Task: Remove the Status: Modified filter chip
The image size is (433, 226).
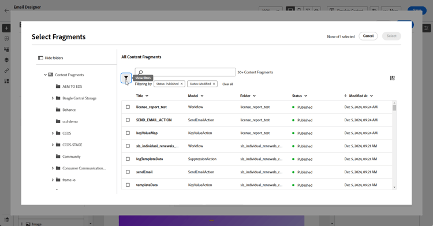Action: (214, 84)
